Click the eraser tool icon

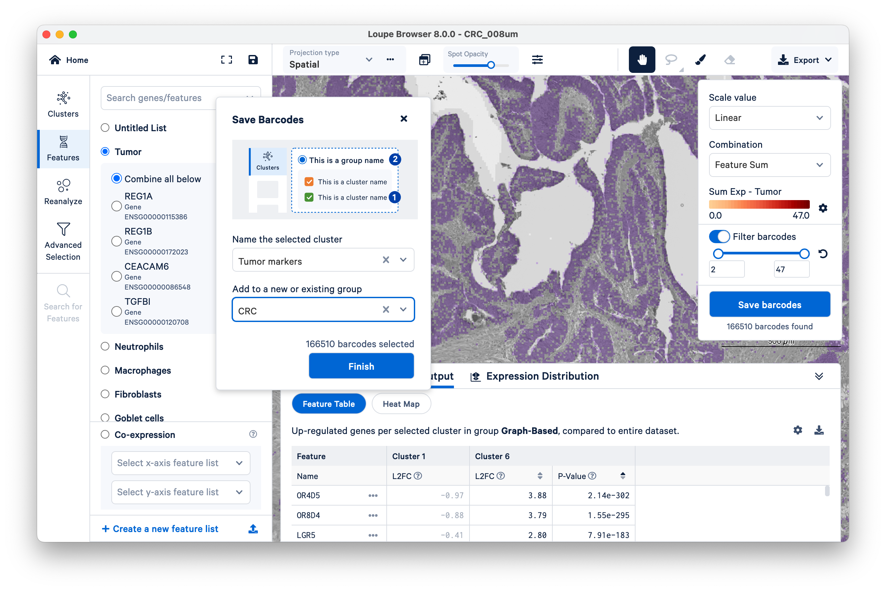pos(730,60)
